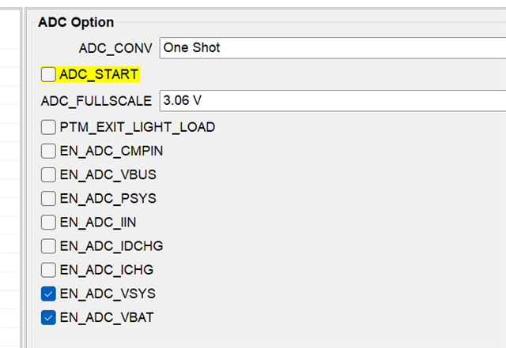This screenshot has width=506, height=348.
Task: Click the ADC_FULLSCALE field label
Action: [x=96, y=102]
